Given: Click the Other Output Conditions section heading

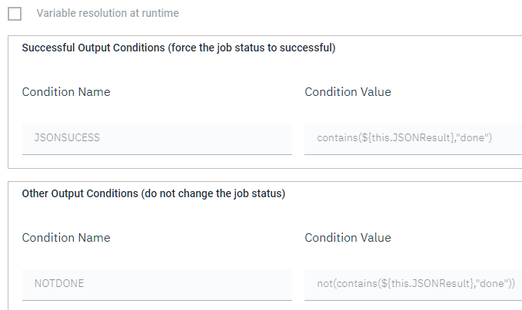Looking at the screenshot, I should pyautogui.click(x=80, y=193).
